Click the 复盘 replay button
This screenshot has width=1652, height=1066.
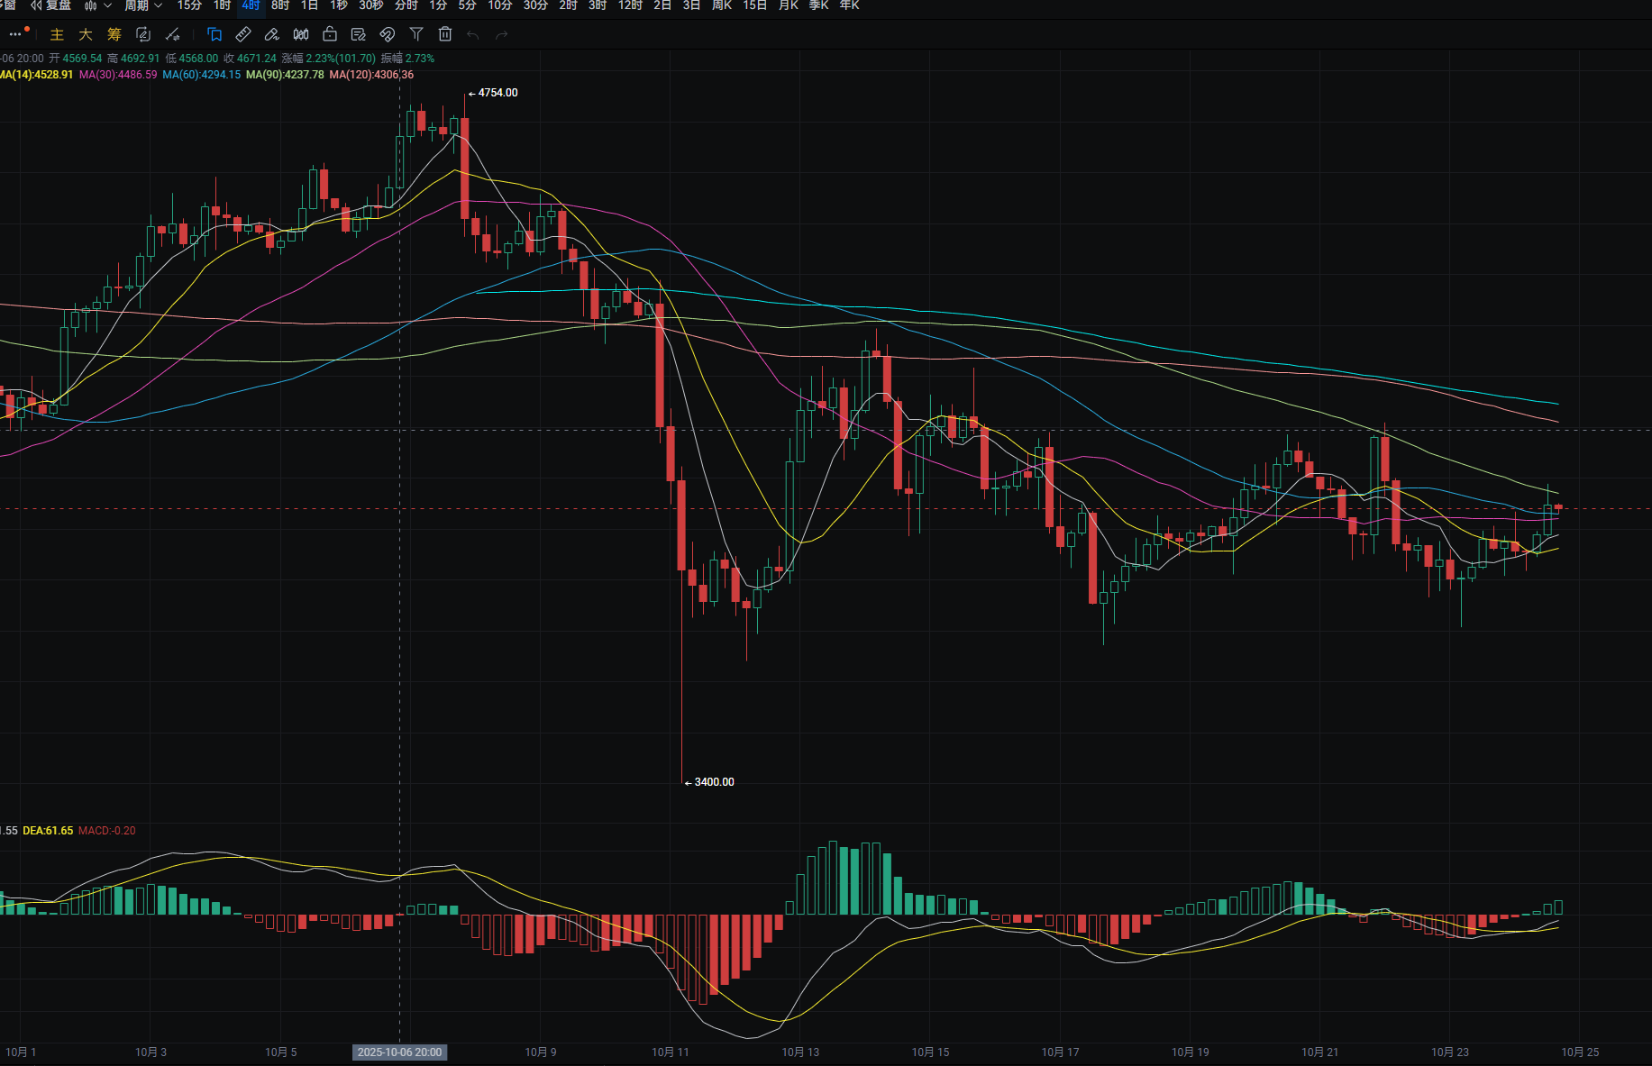51,5
